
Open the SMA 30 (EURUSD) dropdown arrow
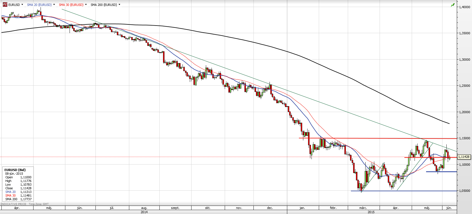(x=86, y=5)
